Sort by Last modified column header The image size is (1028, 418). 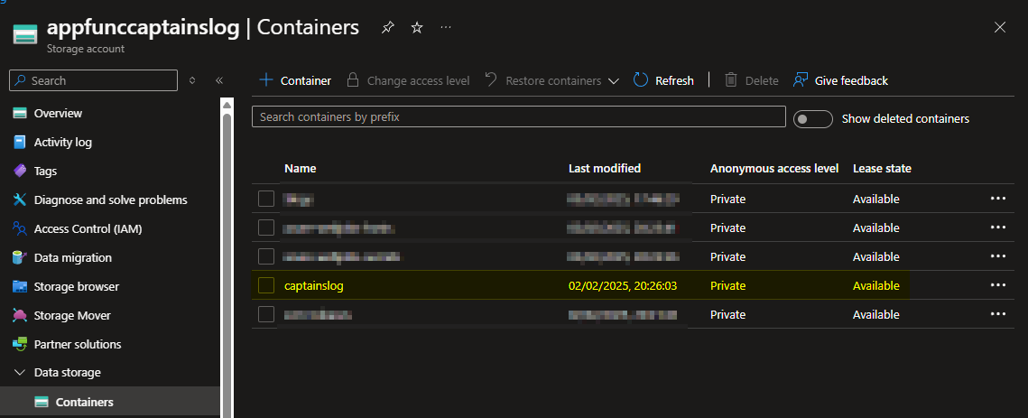[x=605, y=169]
